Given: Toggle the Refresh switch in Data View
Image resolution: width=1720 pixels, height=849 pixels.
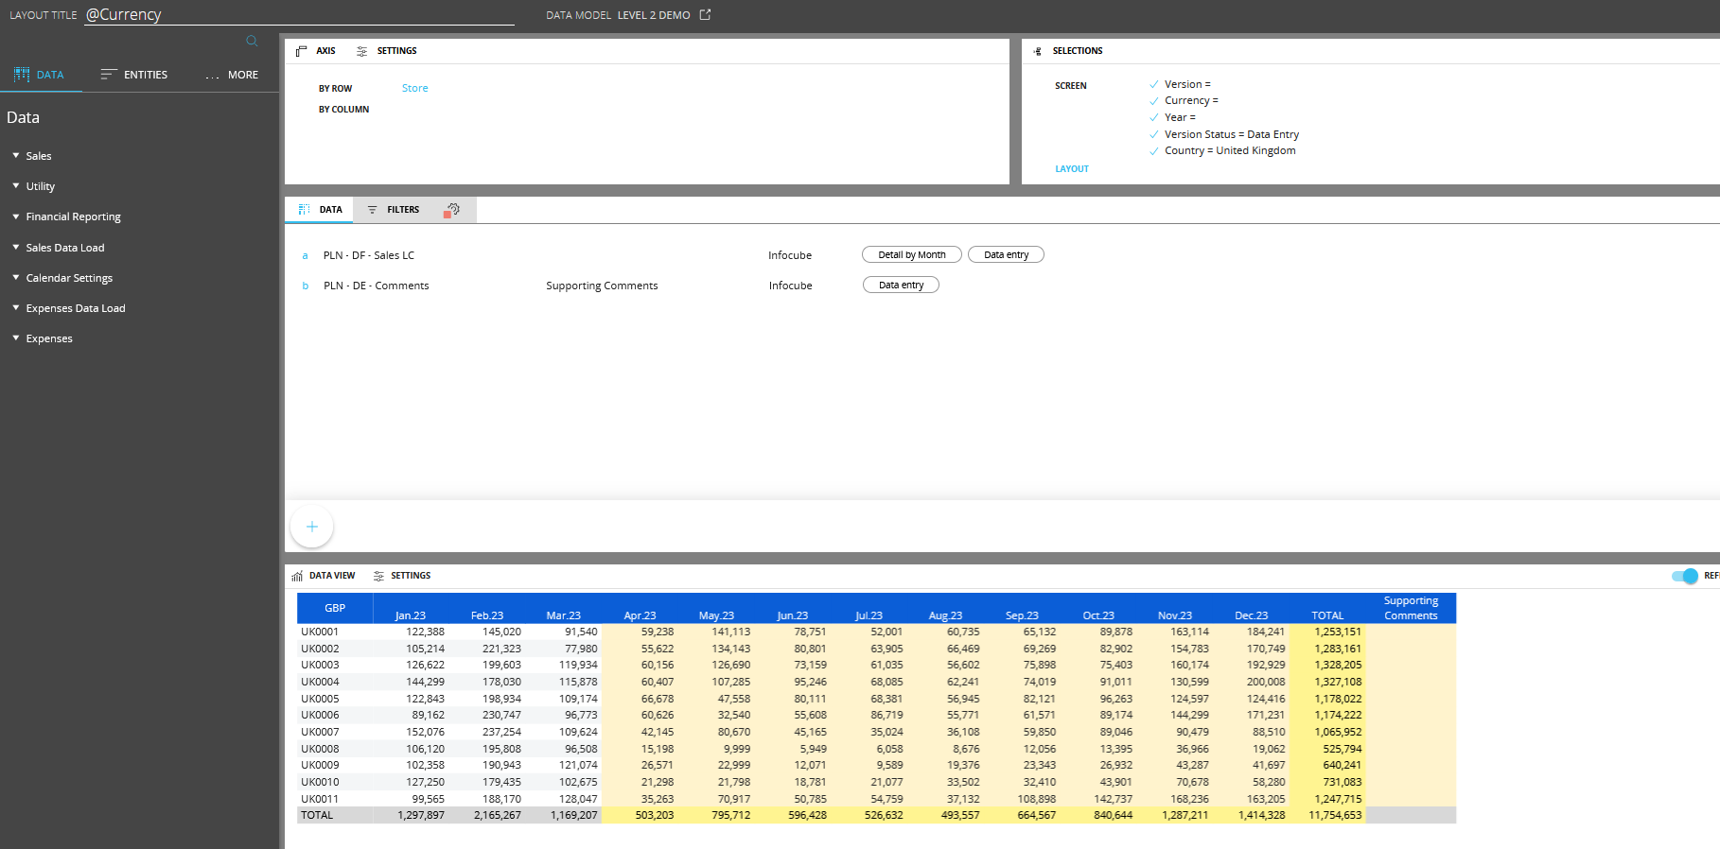Looking at the screenshot, I should click(x=1684, y=576).
